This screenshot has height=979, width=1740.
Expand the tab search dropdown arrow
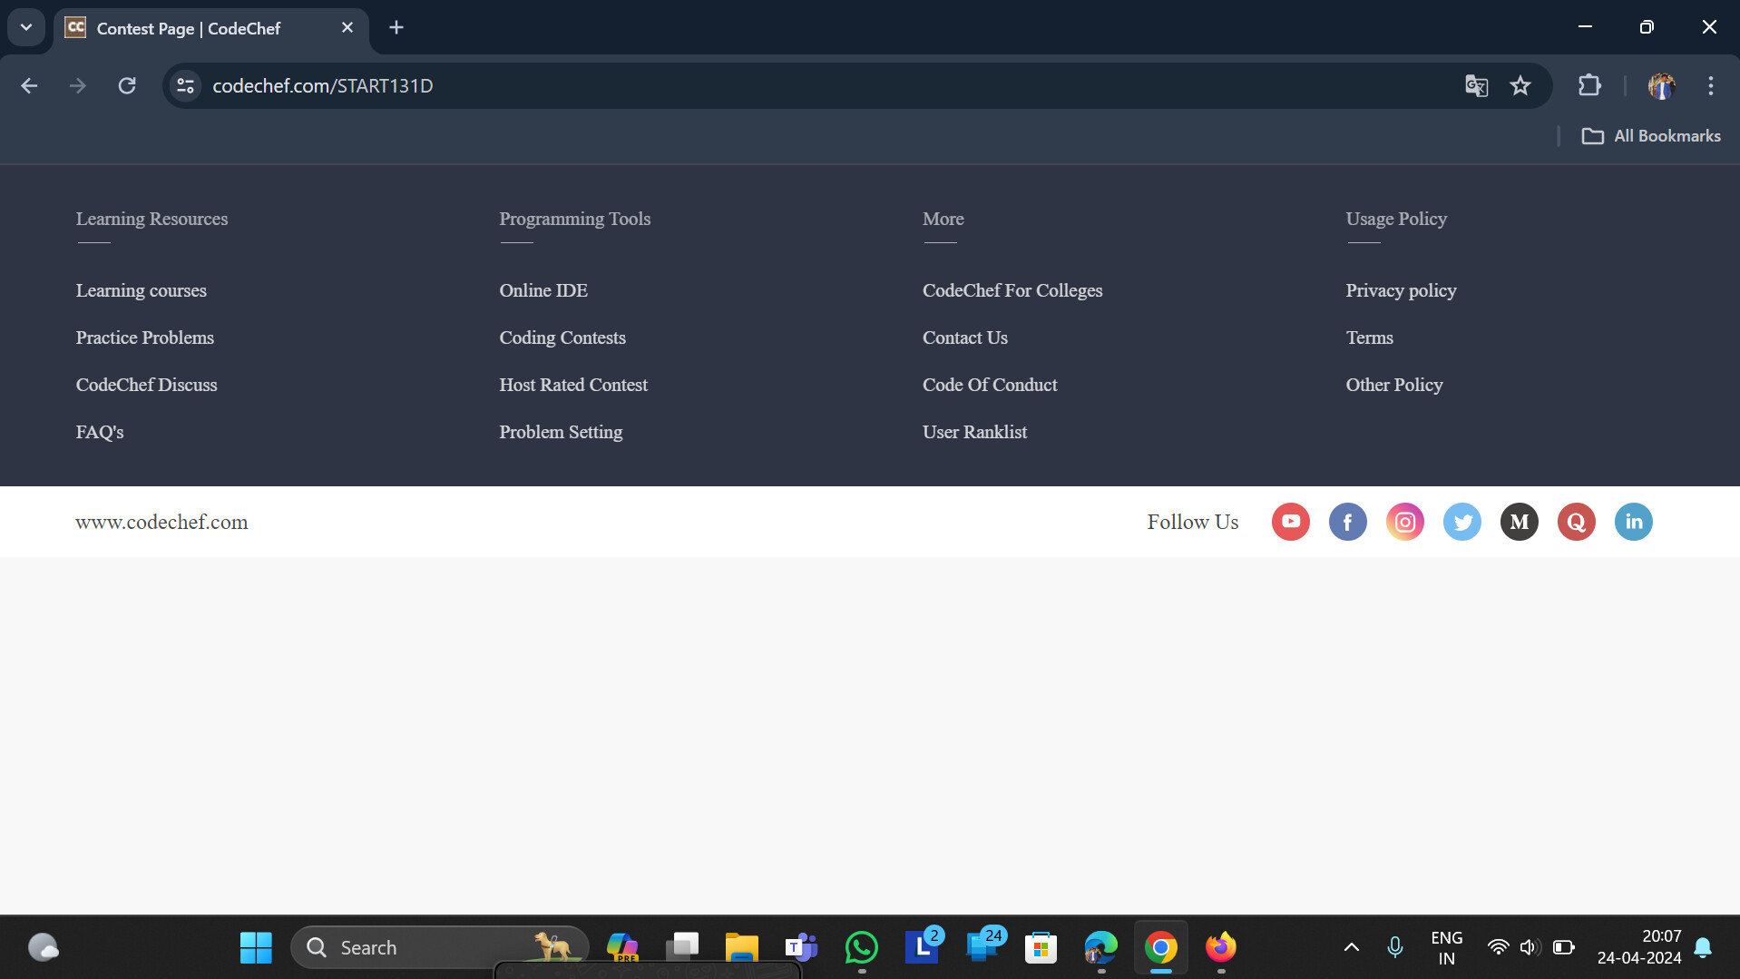pos(26,27)
